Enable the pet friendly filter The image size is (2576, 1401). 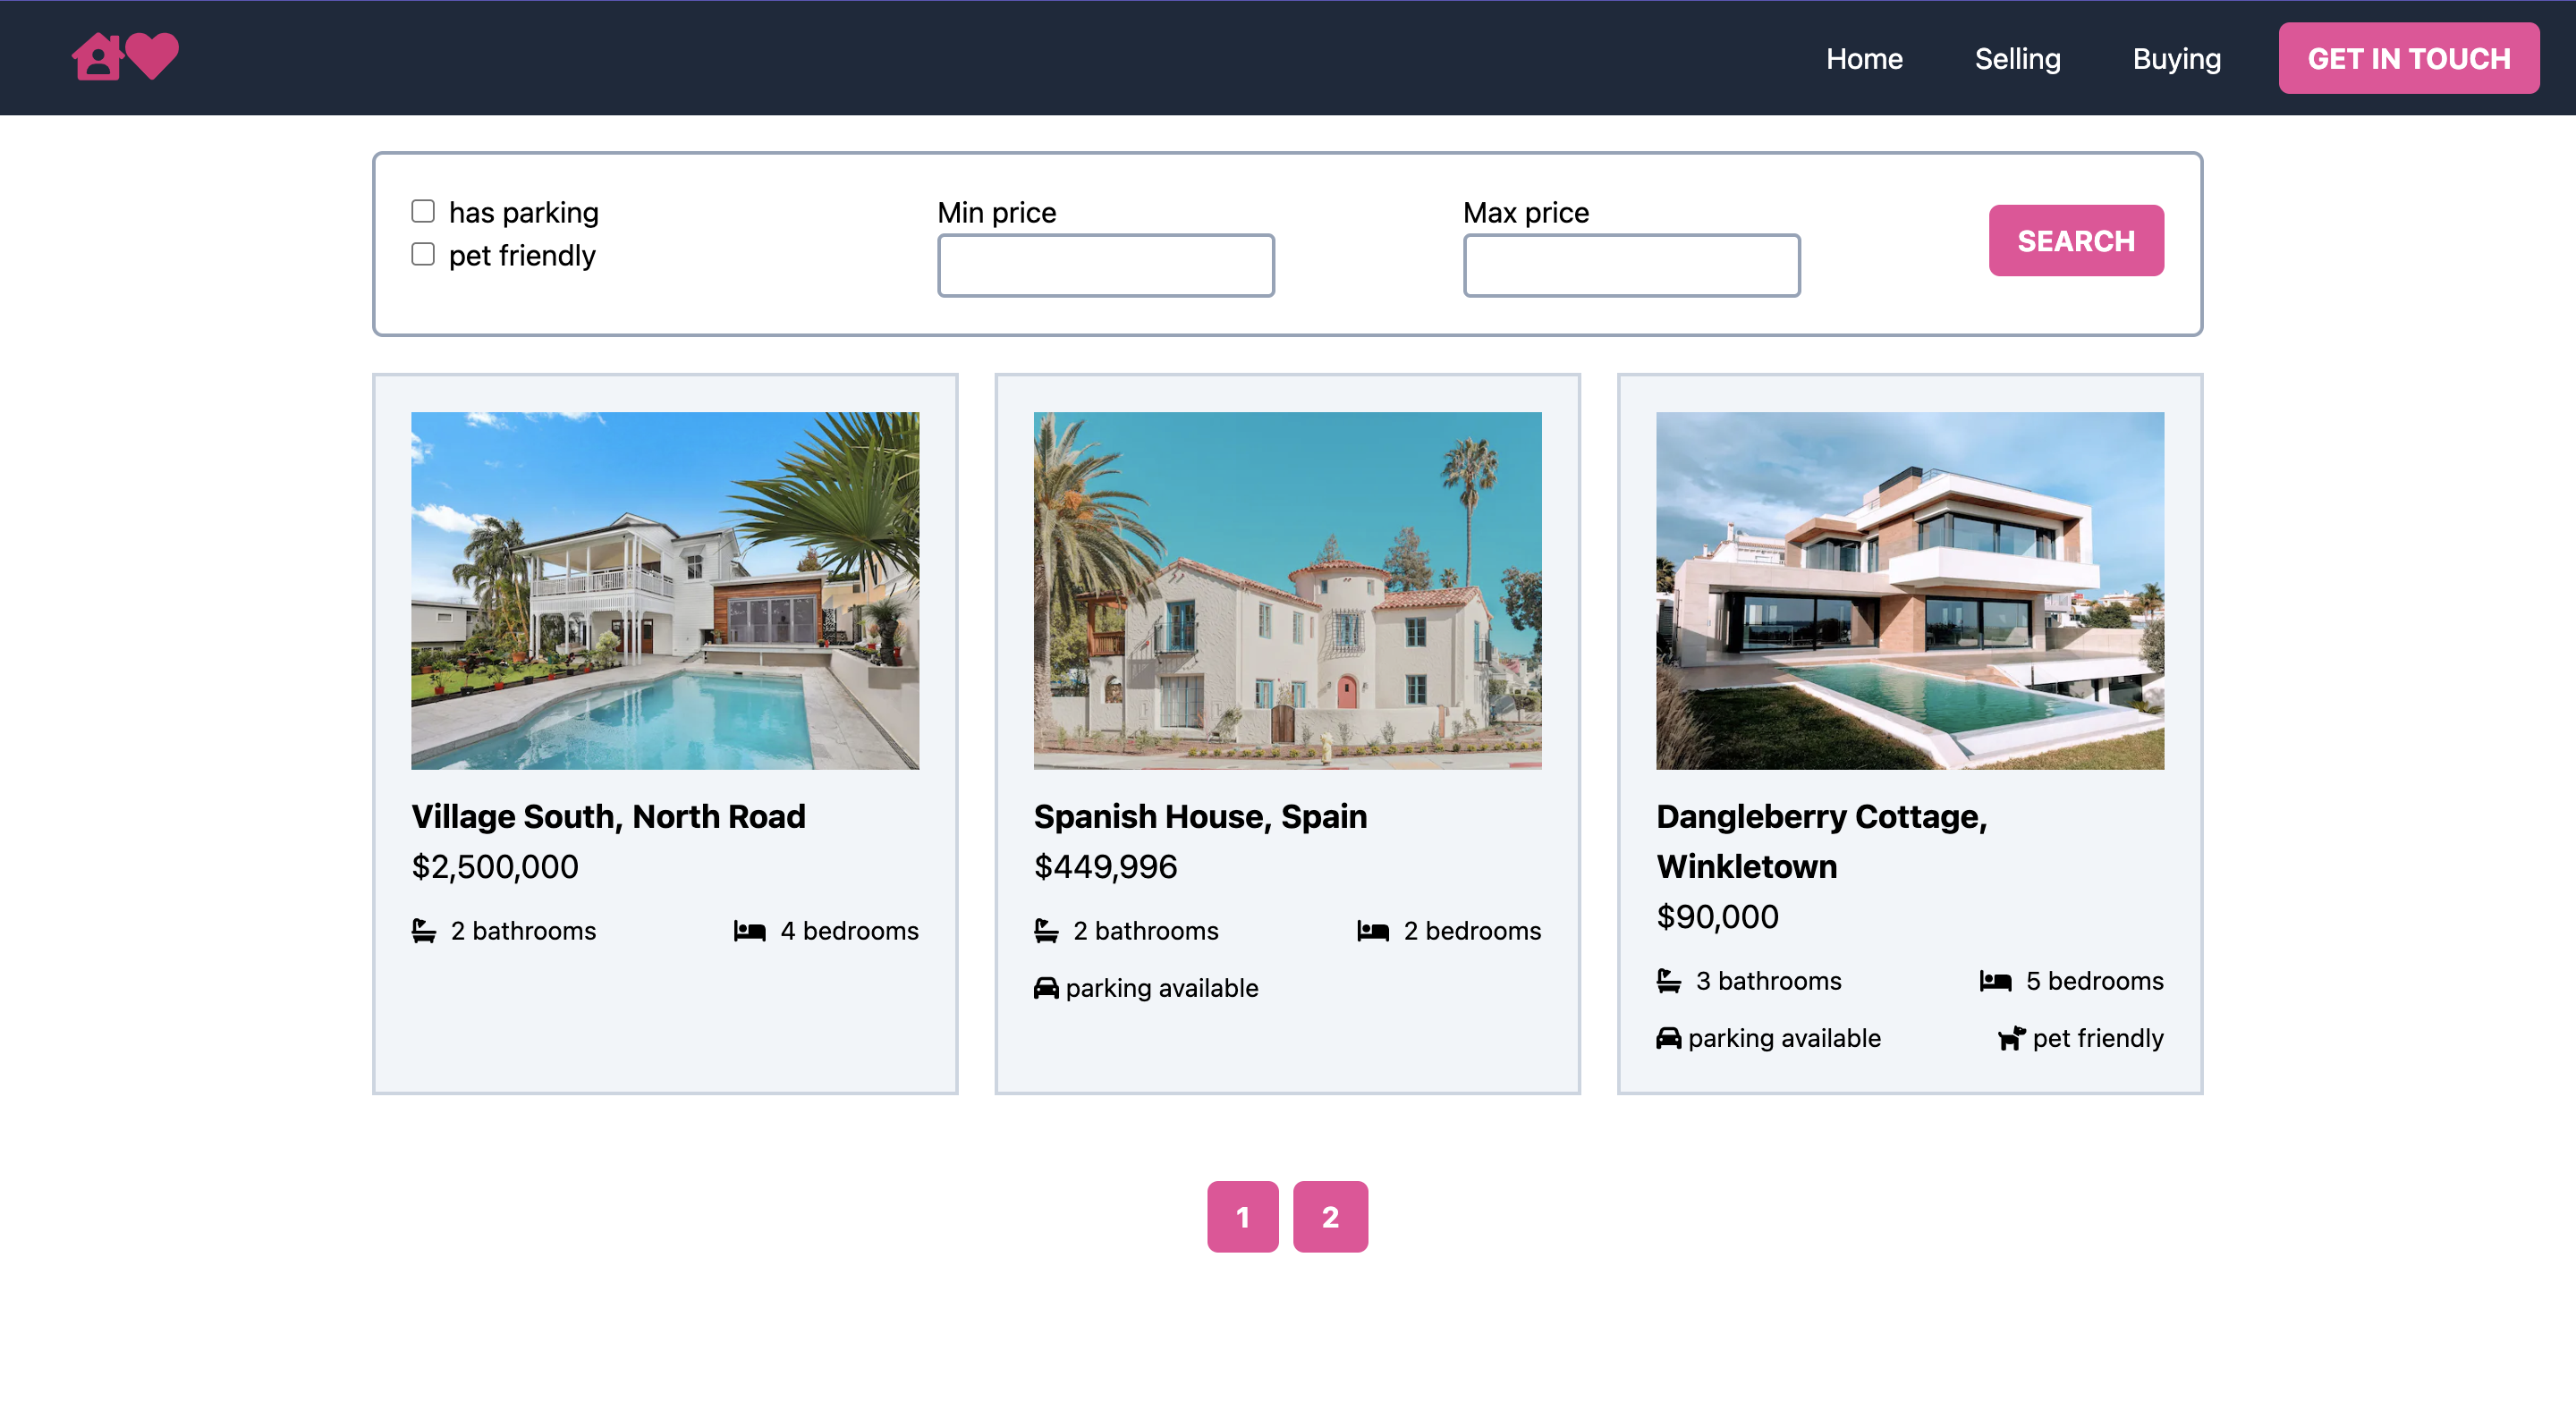[x=423, y=254]
